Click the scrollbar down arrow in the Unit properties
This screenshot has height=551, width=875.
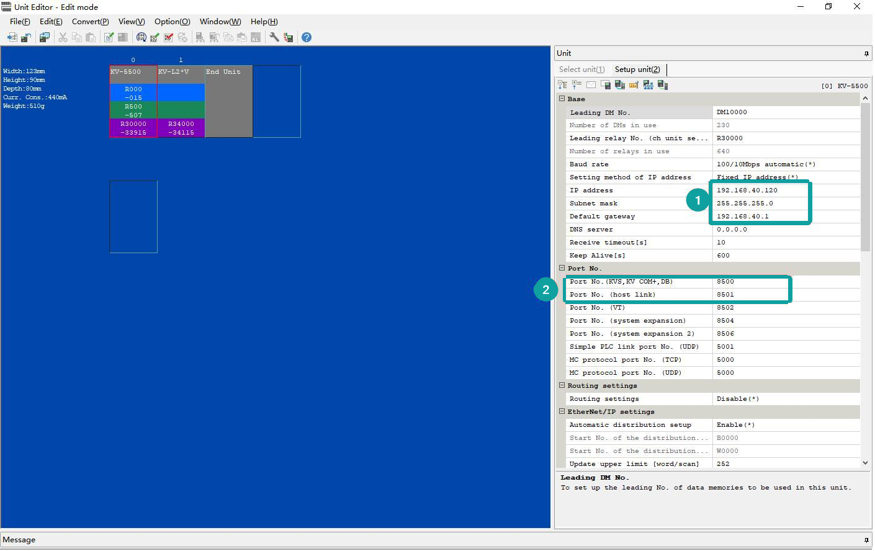[x=866, y=463]
